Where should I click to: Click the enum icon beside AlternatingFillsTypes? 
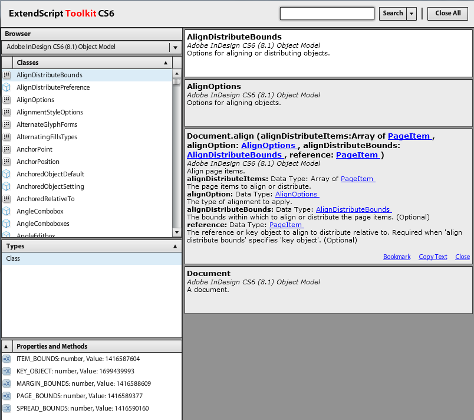coord(6,137)
